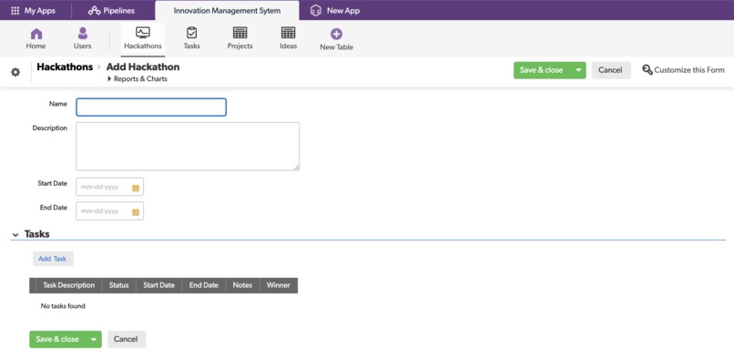Click the End Date column header

pyautogui.click(x=204, y=285)
